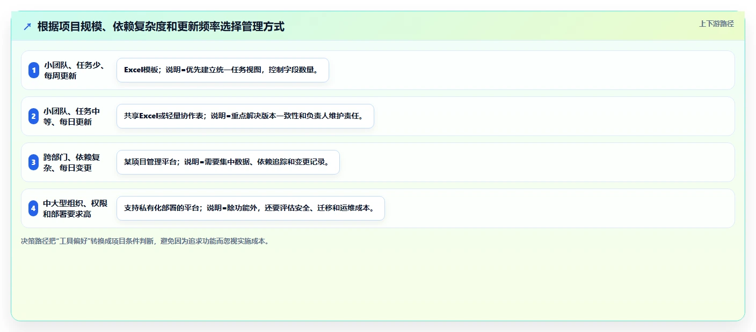Click the step 2 number badge
Screen dimensions: 756x332
pos(34,116)
